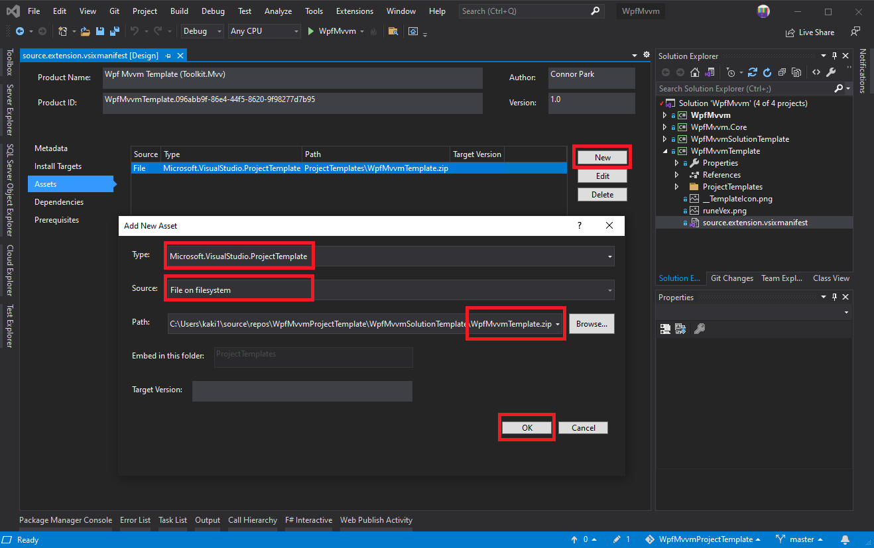The width and height of the screenshot is (874, 548).
Task: Click the Product Name text field
Action: (x=292, y=78)
